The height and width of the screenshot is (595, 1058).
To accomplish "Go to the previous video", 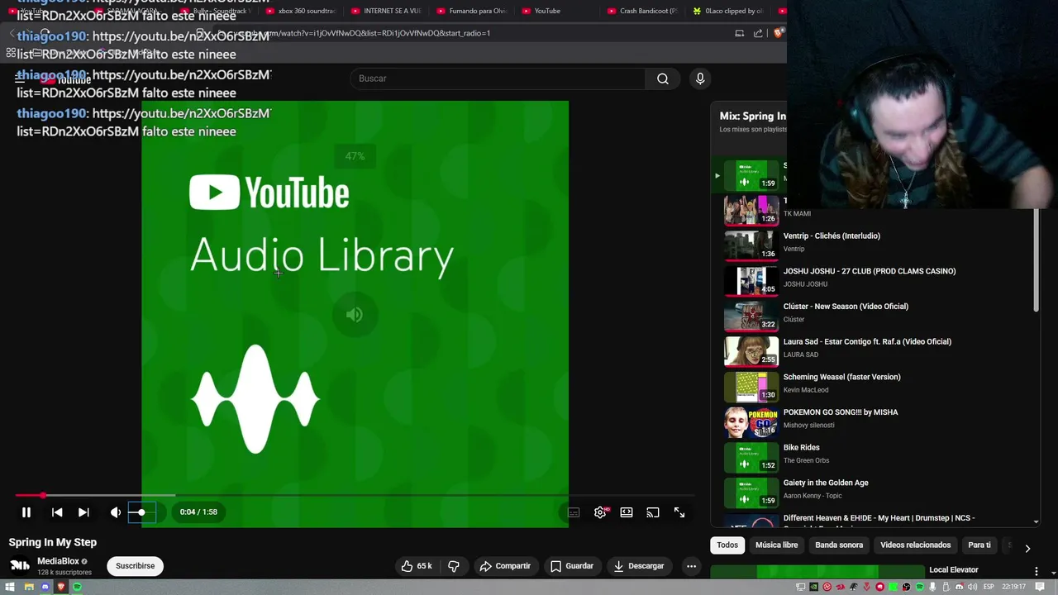I will click(57, 512).
